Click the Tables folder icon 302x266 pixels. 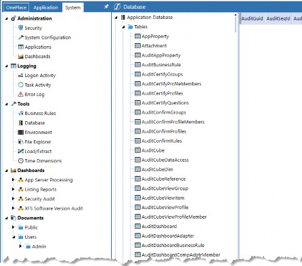tap(130, 27)
